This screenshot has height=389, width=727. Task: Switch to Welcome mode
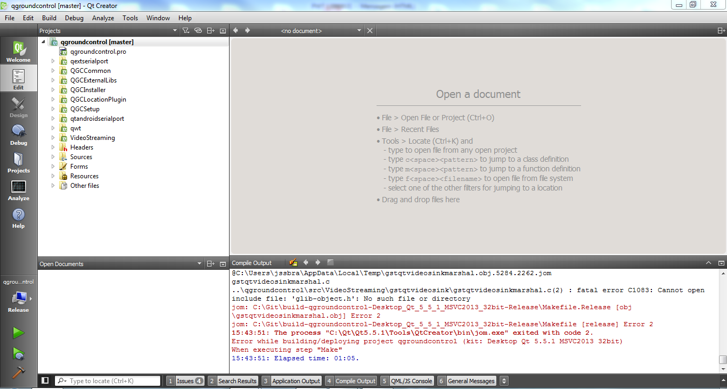[19, 52]
